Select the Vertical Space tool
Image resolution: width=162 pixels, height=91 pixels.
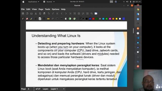click(61, 19)
